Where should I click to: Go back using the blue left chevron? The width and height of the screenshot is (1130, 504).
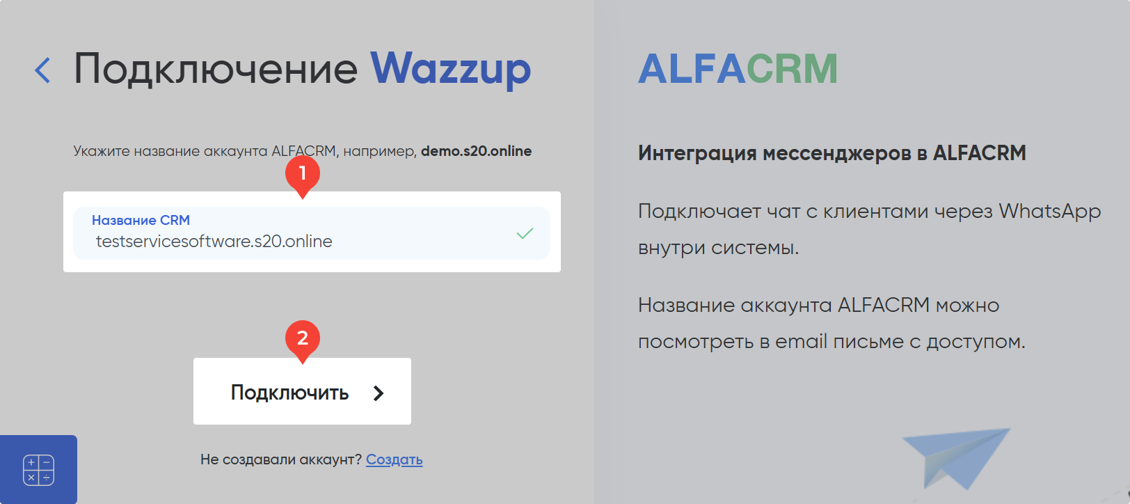point(42,70)
